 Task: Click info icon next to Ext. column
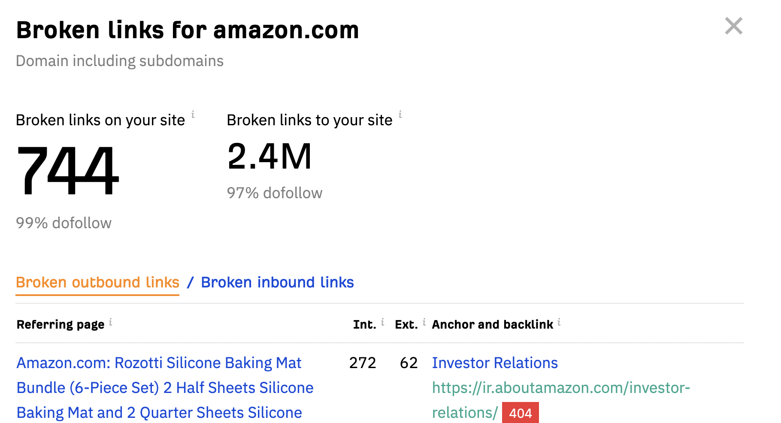tap(424, 322)
